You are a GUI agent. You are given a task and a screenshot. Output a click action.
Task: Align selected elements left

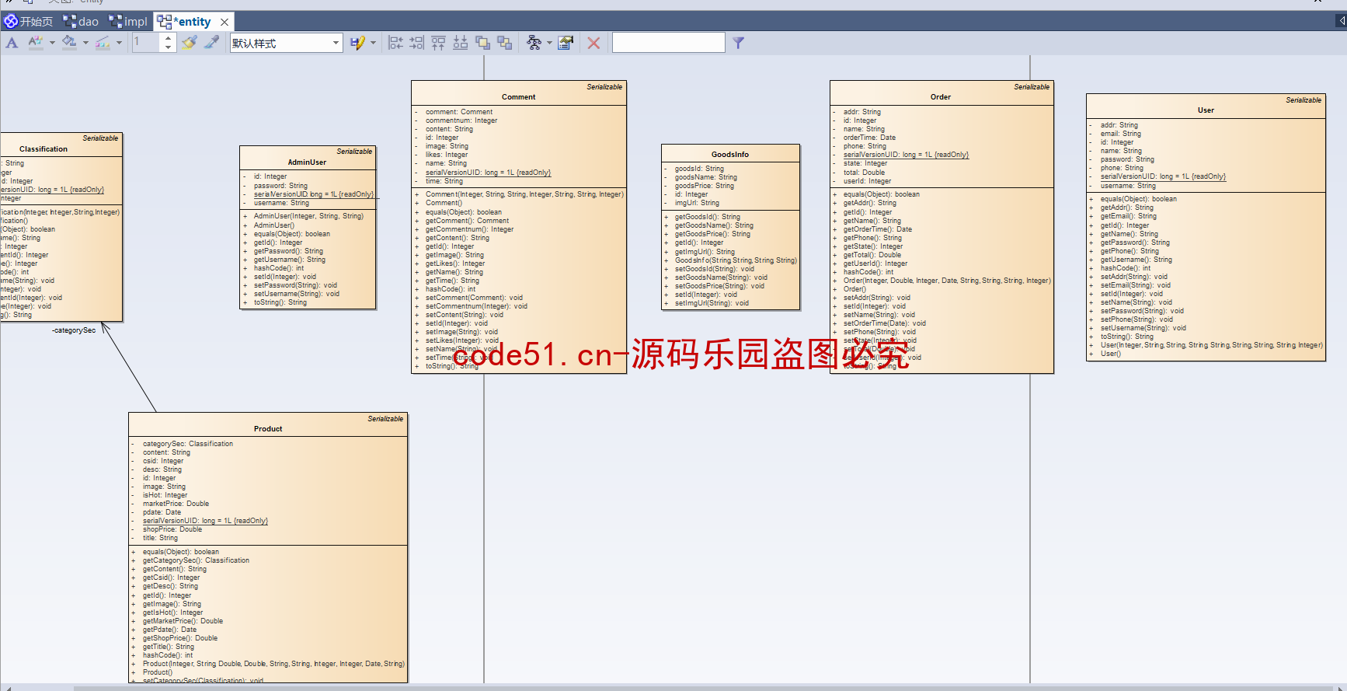[x=395, y=43]
